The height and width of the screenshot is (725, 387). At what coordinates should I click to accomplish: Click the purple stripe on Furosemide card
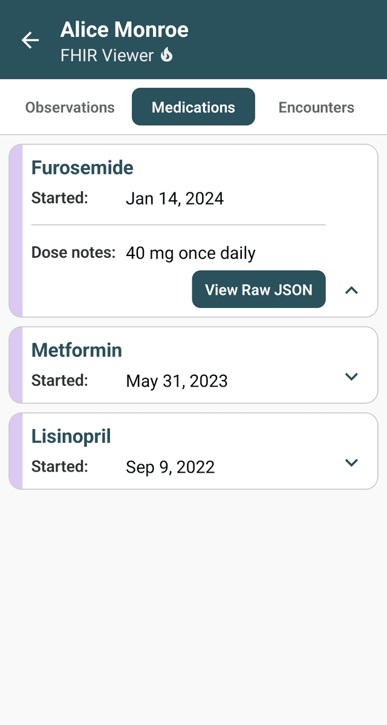[16, 231]
